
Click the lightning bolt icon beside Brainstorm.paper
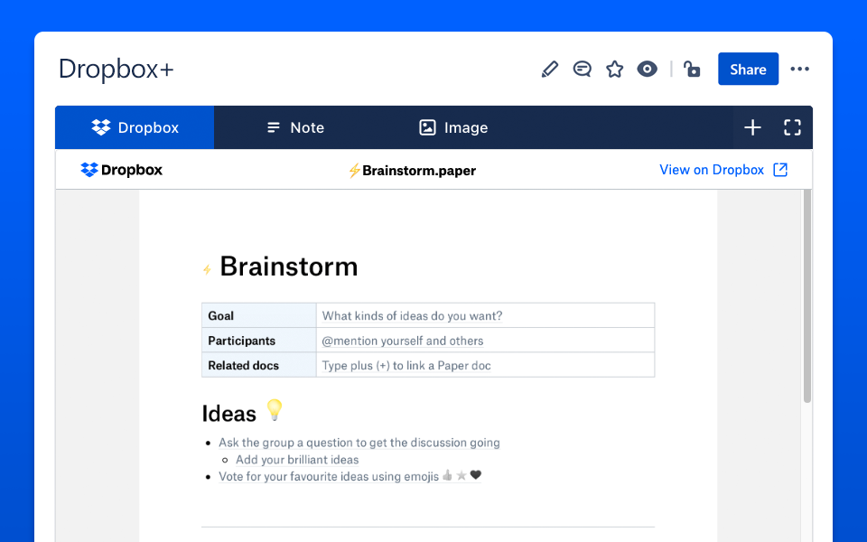354,171
